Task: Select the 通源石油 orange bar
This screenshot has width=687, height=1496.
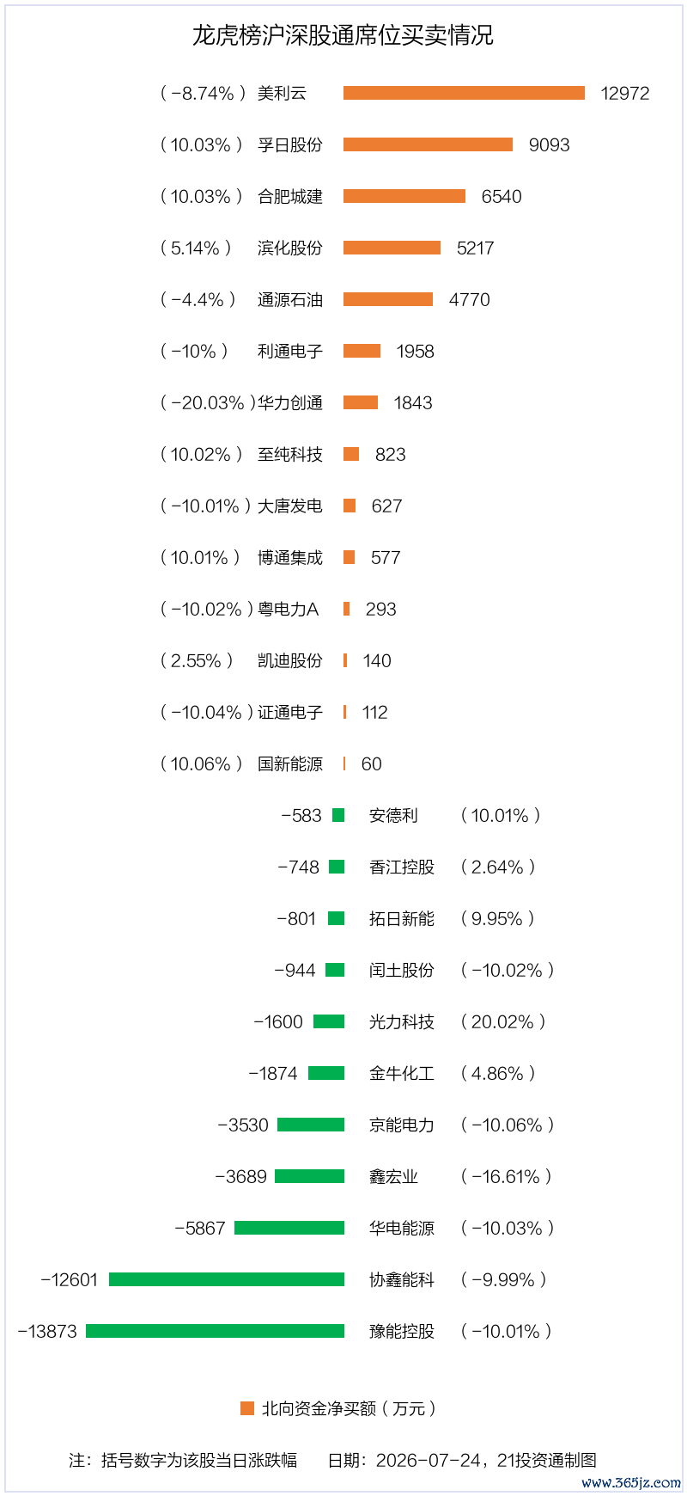Action: 388,299
